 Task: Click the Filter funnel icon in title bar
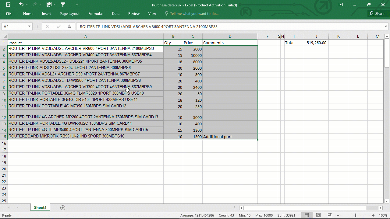(x=63, y=5)
